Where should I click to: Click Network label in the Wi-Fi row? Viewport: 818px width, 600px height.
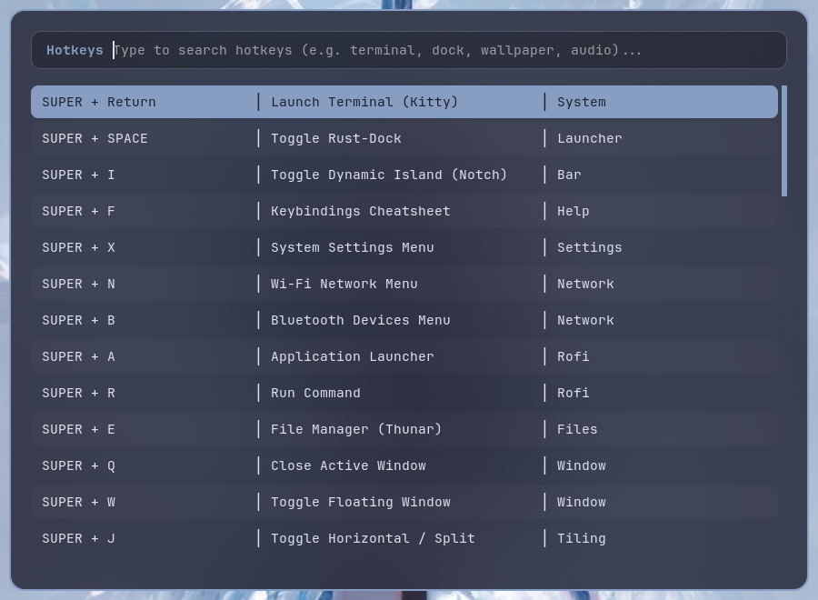tap(585, 284)
